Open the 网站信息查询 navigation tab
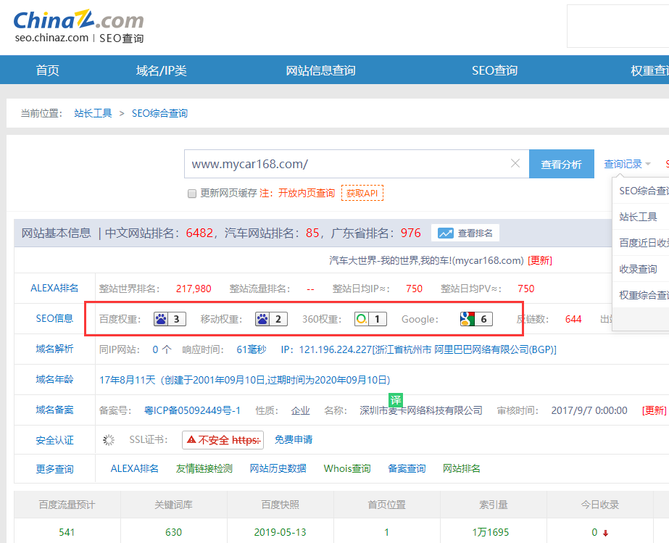 tap(320, 70)
